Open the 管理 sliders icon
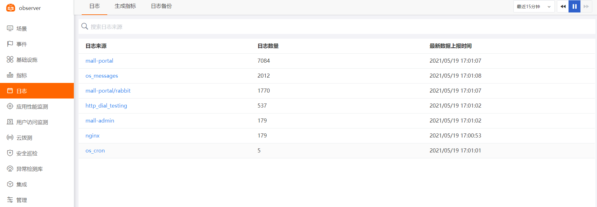This screenshot has height=207, width=597. coord(10,200)
